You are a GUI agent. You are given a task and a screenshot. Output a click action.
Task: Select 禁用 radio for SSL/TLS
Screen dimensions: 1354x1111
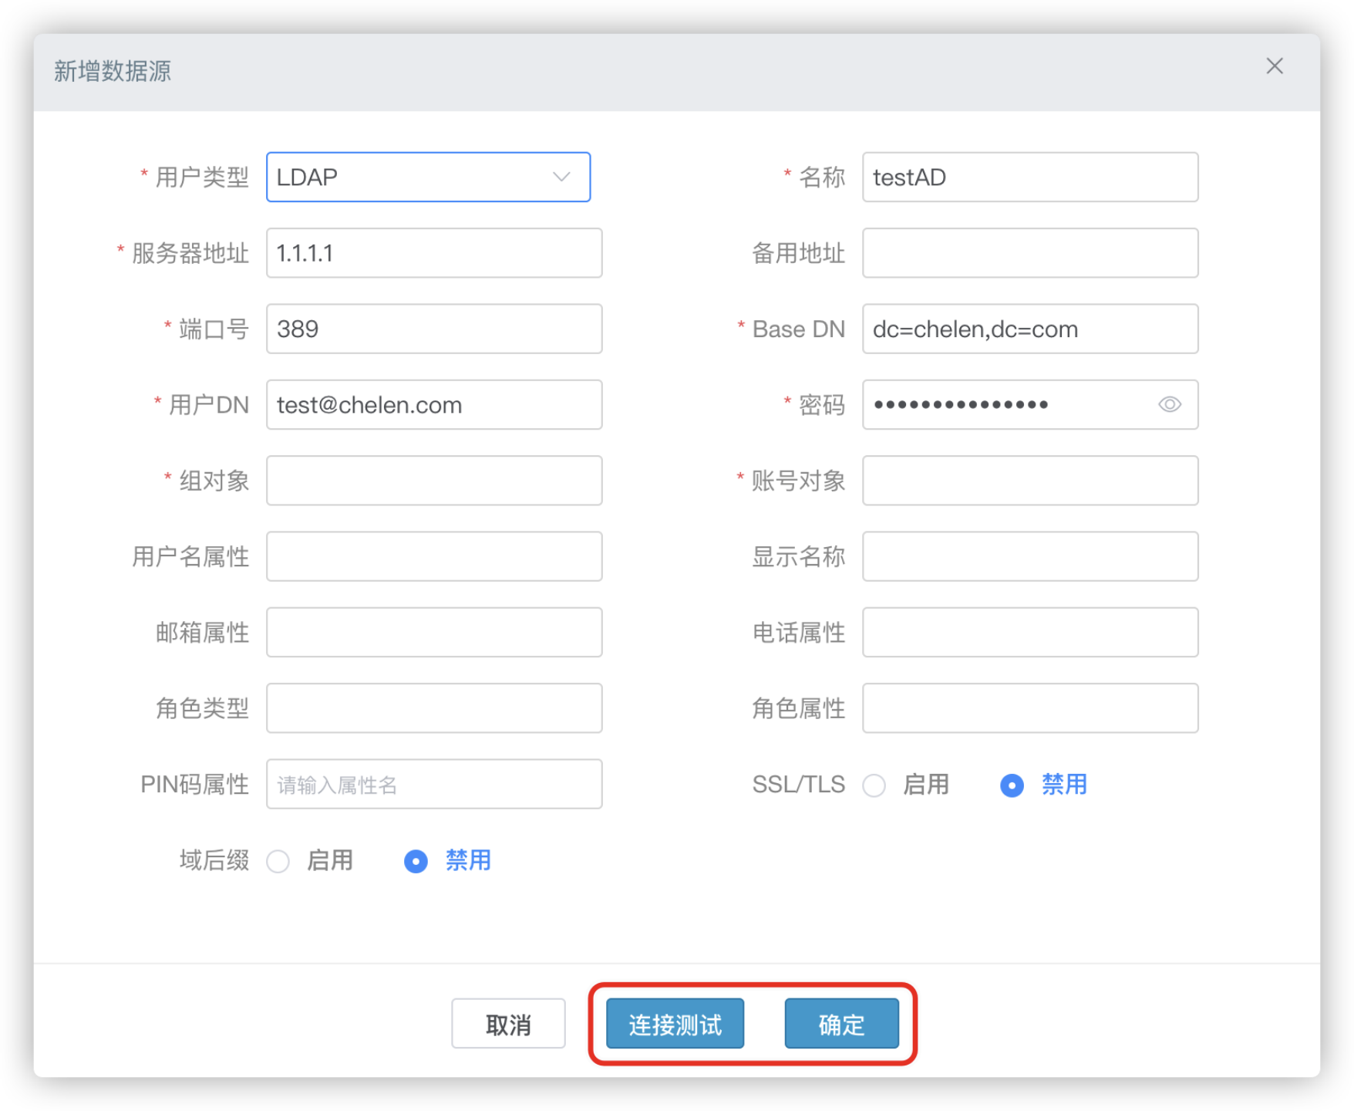[1012, 785]
